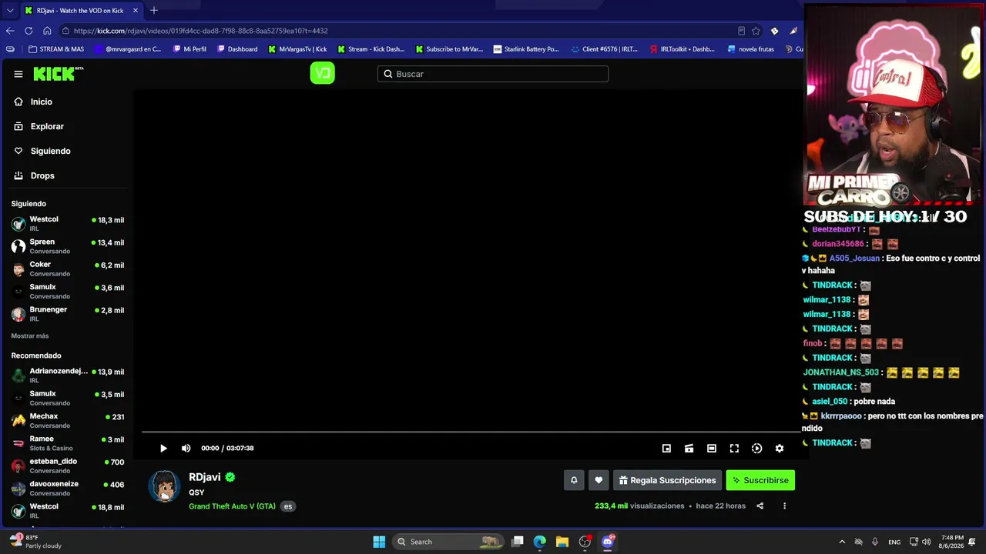The image size is (986, 554).
Task: Open Microsoft Edge from the taskbar
Action: tap(540, 542)
